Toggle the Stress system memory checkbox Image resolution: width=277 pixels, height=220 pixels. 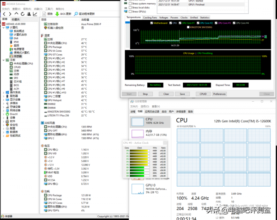coord(130,4)
